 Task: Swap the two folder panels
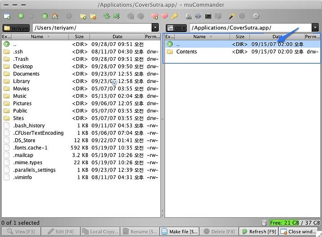click(106, 16)
